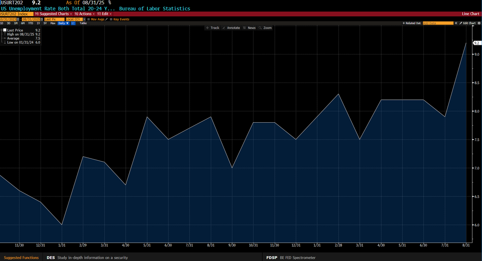Click the start date field 10/31/2023
The image size is (482, 261).
[x=8, y=19]
